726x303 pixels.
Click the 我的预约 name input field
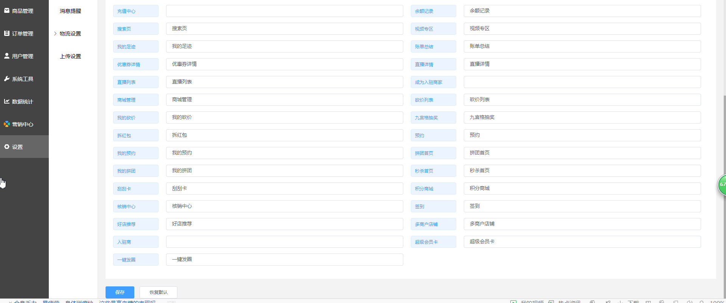(x=284, y=153)
